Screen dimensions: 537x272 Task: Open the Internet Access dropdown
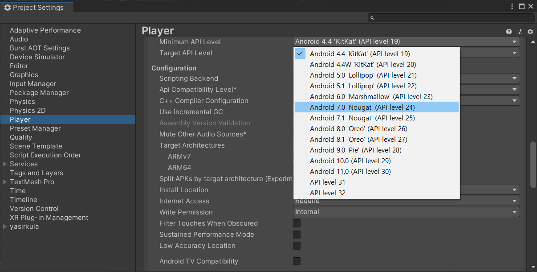click(x=407, y=201)
